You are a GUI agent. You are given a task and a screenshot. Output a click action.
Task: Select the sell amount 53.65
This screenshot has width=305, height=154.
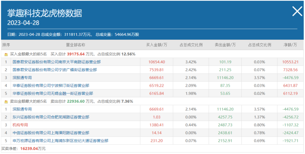[x=225, y=93]
